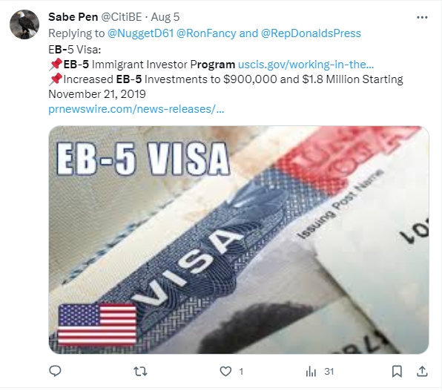Click the 31 views count
This screenshot has width=442, height=391.
[x=329, y=372]
